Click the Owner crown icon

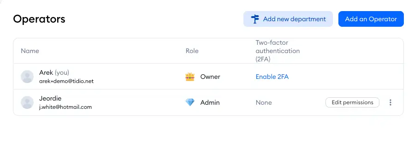(190, 77)
